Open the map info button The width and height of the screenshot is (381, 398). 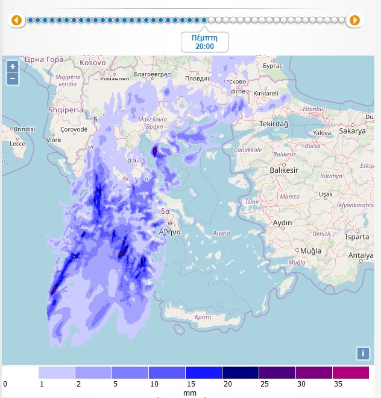pos(363,353)
